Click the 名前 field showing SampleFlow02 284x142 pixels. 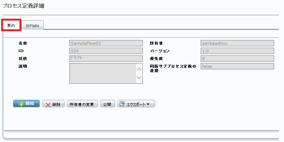pyautogui.click(x=106, y=43)
